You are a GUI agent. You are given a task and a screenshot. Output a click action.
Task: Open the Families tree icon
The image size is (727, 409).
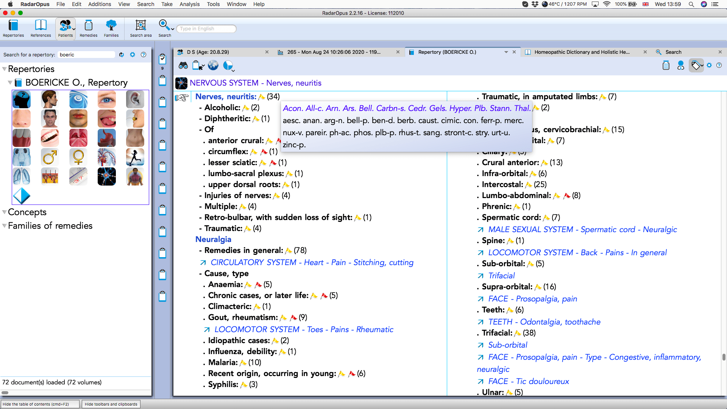pyautogui.click(x=111, y=28)
